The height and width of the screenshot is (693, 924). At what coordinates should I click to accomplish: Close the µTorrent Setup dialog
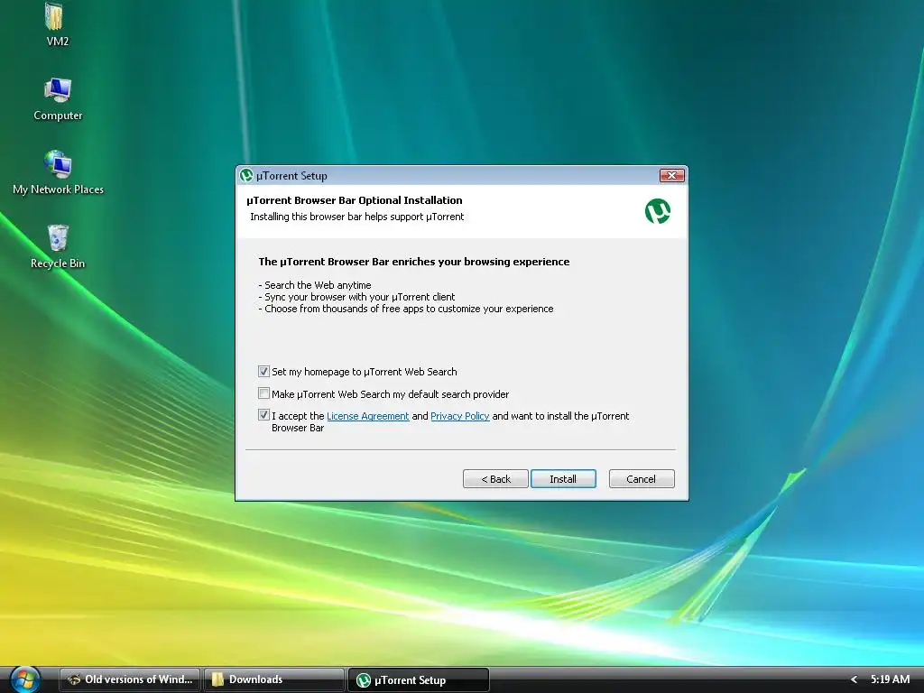[x=671, y=176]
